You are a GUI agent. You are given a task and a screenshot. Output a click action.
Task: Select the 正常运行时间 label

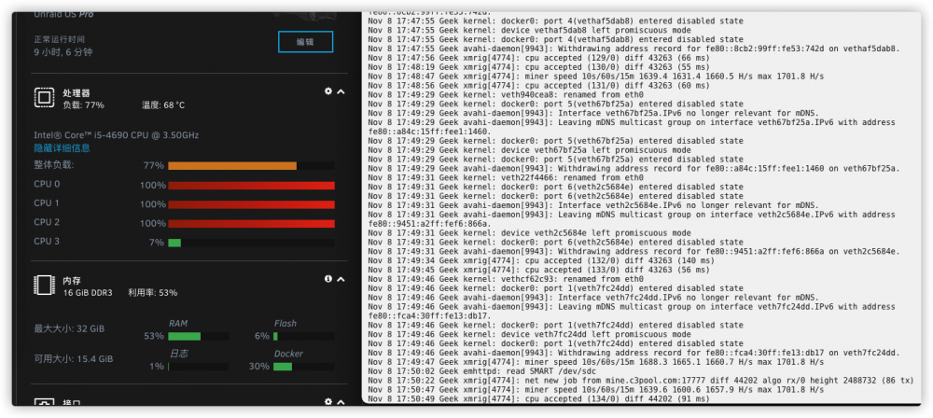[60, 39]
